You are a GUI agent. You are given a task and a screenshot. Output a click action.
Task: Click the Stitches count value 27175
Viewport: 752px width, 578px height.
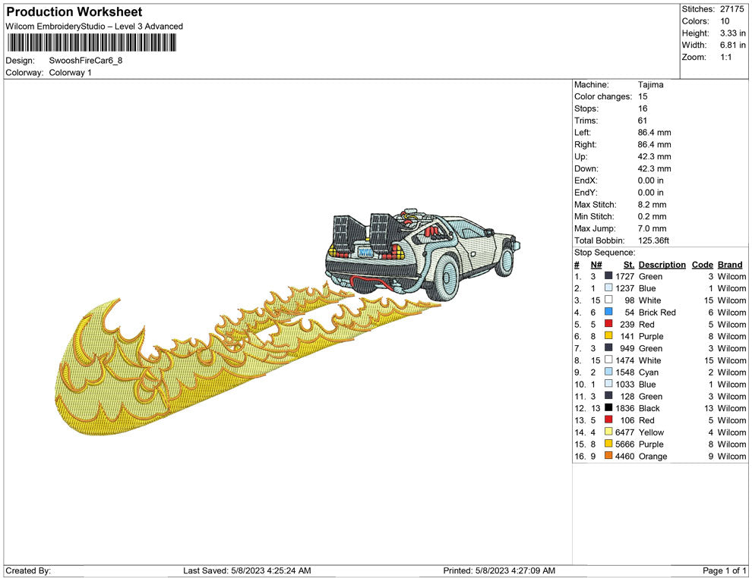tap(732, 9)
